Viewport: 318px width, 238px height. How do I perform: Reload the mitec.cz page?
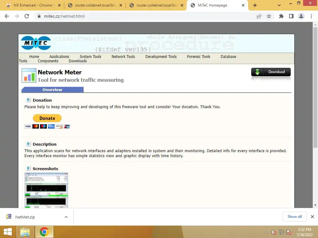click(x=27, y=16)
